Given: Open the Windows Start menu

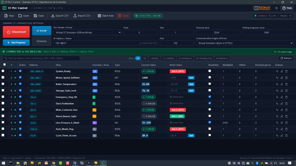Looking at the screenshot, I should [x=3, y=163].
